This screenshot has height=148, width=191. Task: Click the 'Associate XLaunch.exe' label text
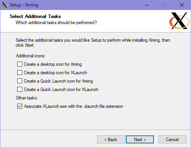tap(73, 106)
